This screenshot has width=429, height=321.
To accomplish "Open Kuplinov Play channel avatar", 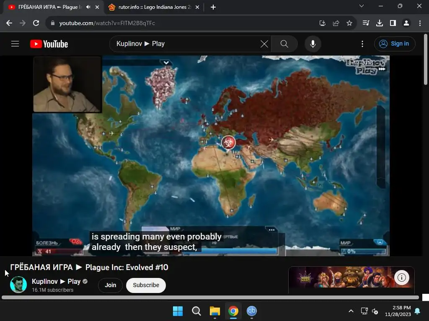I will pyautogui.click(x=18, y=284).
